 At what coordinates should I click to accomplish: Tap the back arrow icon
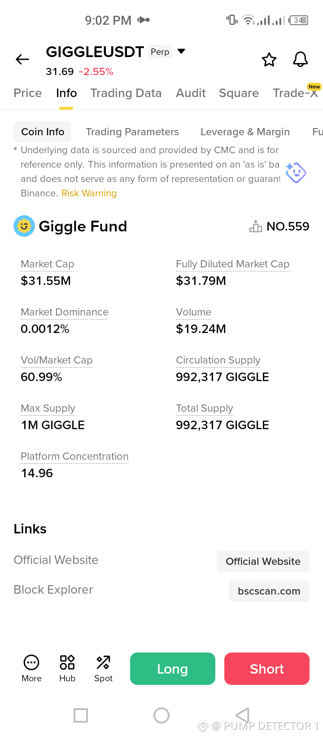(x=22, y=59)
